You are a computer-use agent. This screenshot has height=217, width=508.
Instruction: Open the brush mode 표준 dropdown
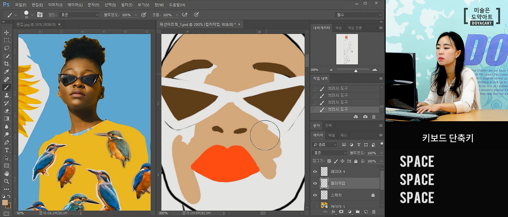(x=79, y=15)
